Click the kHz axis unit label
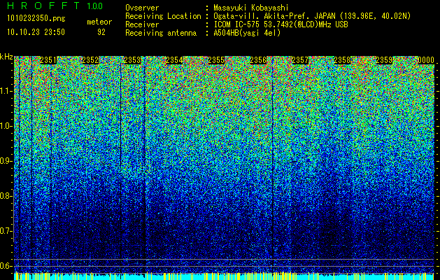The height and width of the screenshot is (280, 440). tap(6, 57)
